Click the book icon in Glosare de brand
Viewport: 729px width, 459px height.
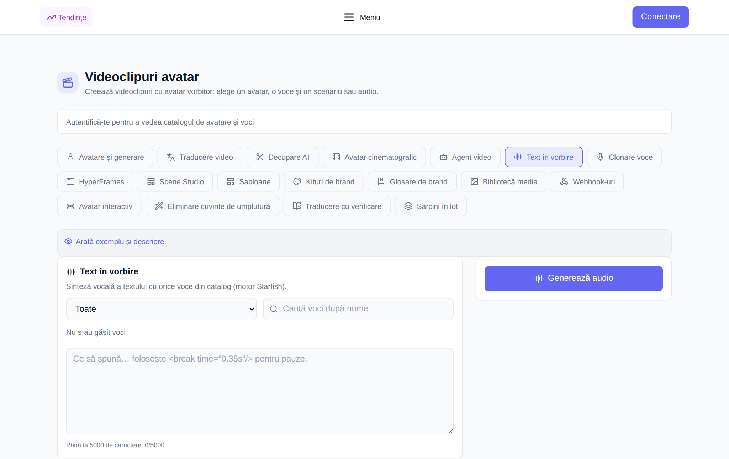tap(381, 181)
